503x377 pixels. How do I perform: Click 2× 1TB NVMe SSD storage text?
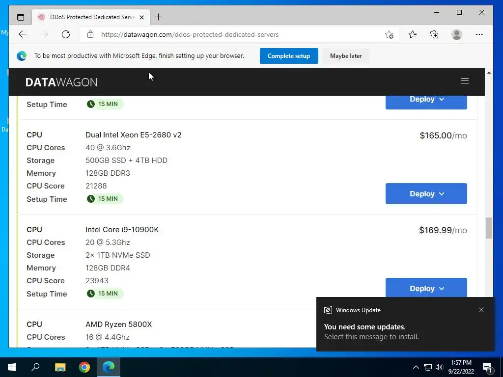[x=118, y=255]
